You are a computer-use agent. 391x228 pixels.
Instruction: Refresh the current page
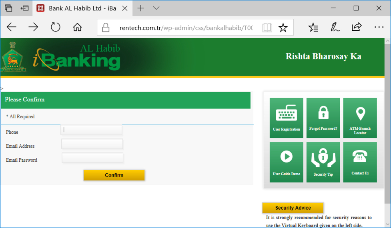[x=55, y=27]
